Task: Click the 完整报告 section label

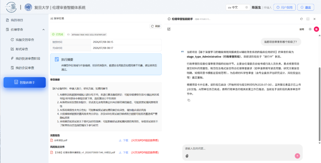Action: pyautogui.click(x=55, y=135)
